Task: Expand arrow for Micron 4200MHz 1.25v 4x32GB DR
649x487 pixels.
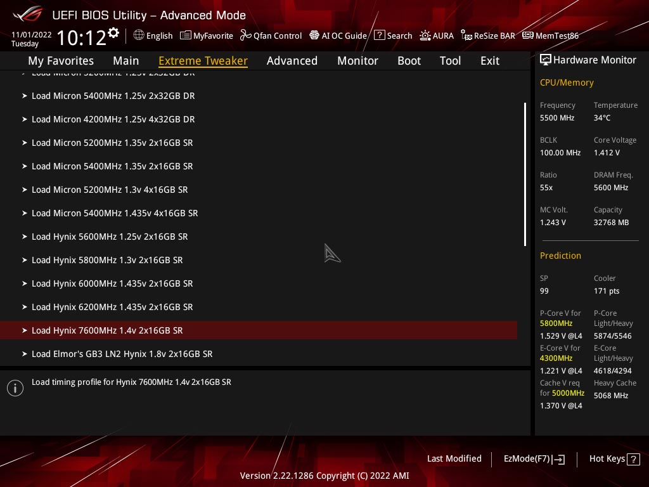Action: pos(25,119)
